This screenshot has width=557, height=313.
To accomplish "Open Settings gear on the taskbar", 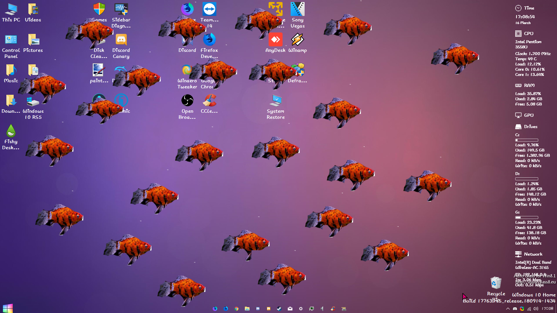I will [x=301, y=309].
